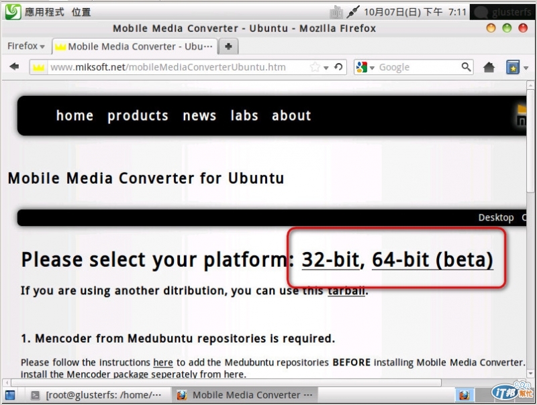Viewport: 537px width, 405px height.
Task: Open the home link in site navigation
Action: [75, 115]
